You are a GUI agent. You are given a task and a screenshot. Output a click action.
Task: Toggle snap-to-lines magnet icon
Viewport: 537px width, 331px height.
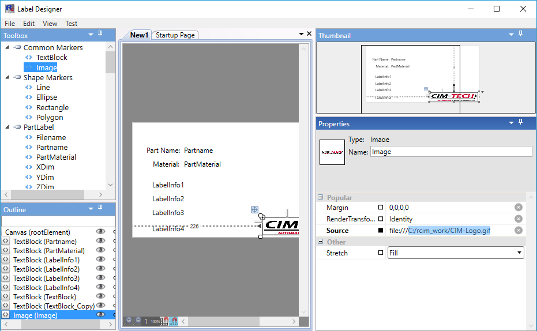tap(174, 321)
